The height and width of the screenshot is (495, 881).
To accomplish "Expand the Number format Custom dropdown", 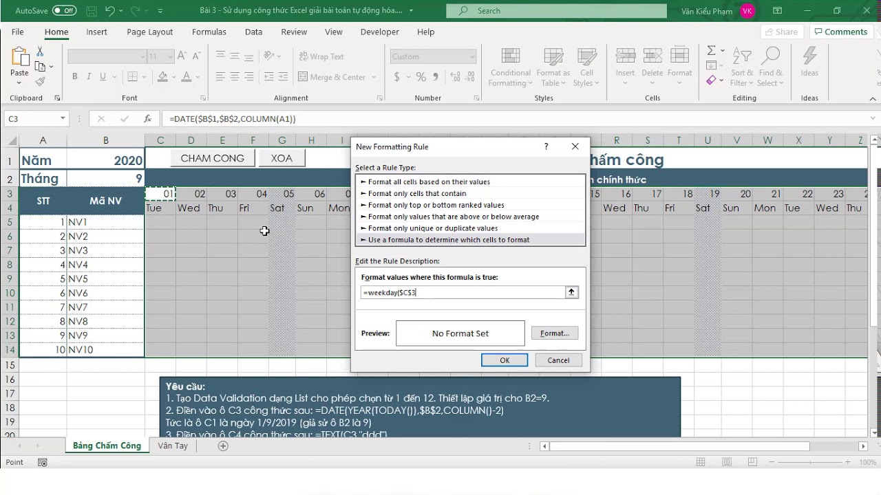I will pos(472,57).
